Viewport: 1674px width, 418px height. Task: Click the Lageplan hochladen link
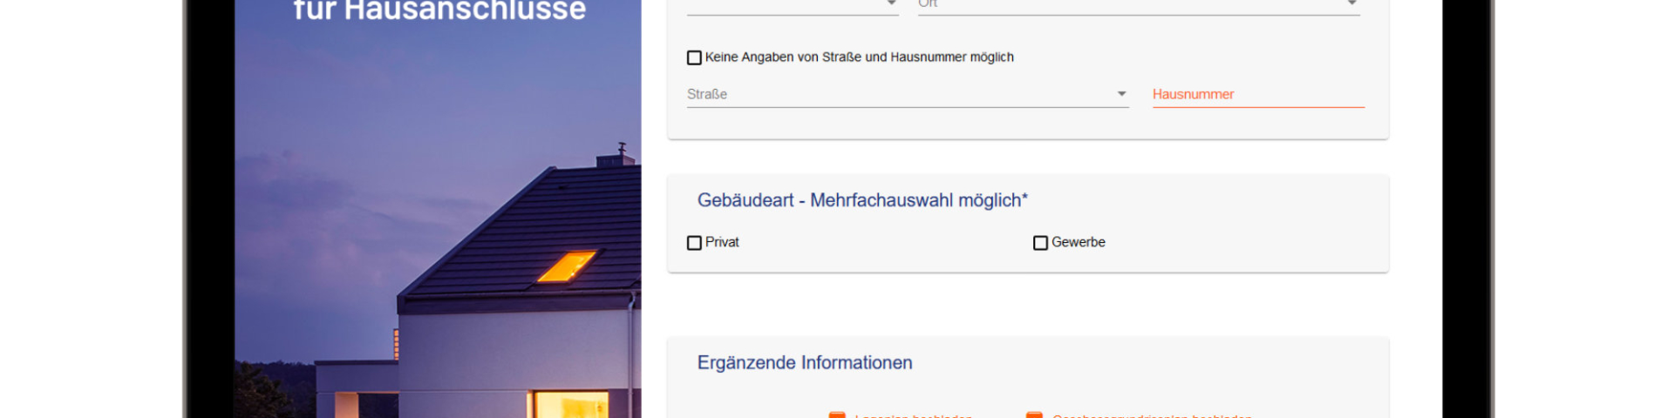point(913,415)
